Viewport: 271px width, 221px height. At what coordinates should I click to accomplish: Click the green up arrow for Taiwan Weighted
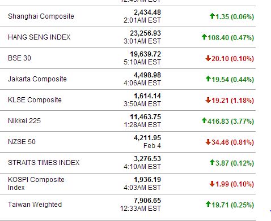pyautogui.click(x=208, y=204)
